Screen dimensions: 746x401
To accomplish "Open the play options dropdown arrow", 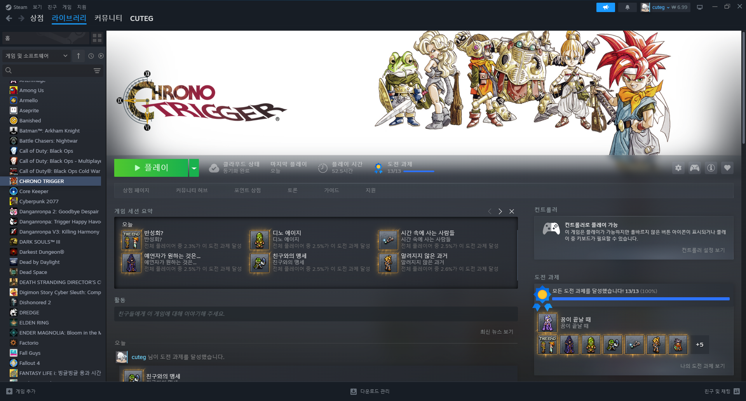I will tap(194, 168).
